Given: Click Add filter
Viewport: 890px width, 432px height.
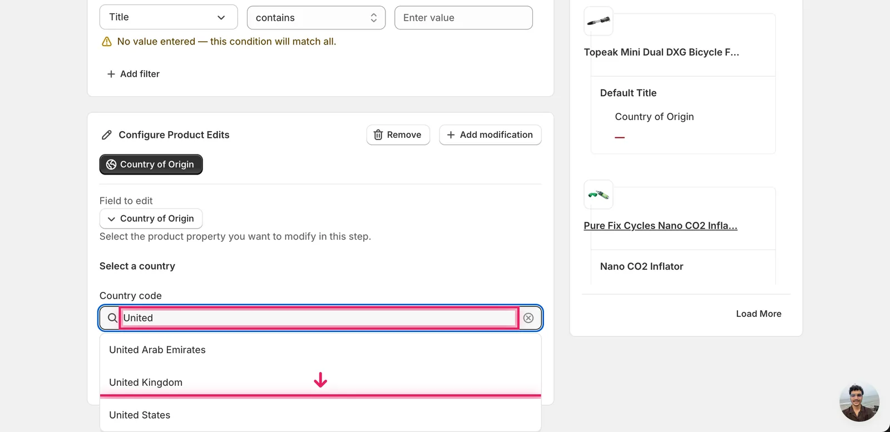Looking at the screenshot, I should [133, 74].
